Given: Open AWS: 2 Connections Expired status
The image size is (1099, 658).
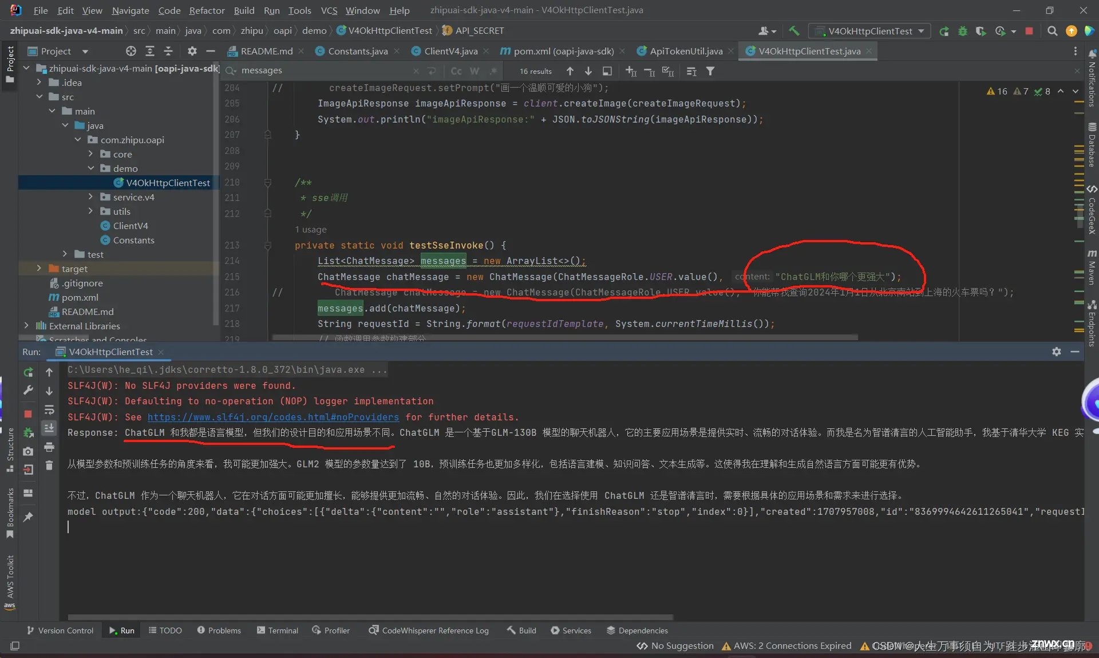Looking at the screenshot, I should coord(786,646).
